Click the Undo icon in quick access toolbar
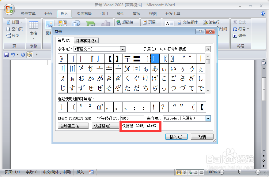This screenshot has width=269, height=177. 13,55
